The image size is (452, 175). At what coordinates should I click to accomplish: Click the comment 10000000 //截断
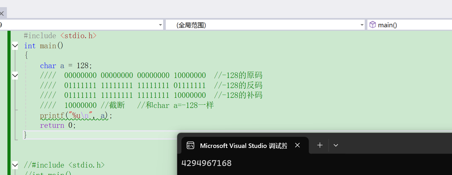(x=94, y=105)
